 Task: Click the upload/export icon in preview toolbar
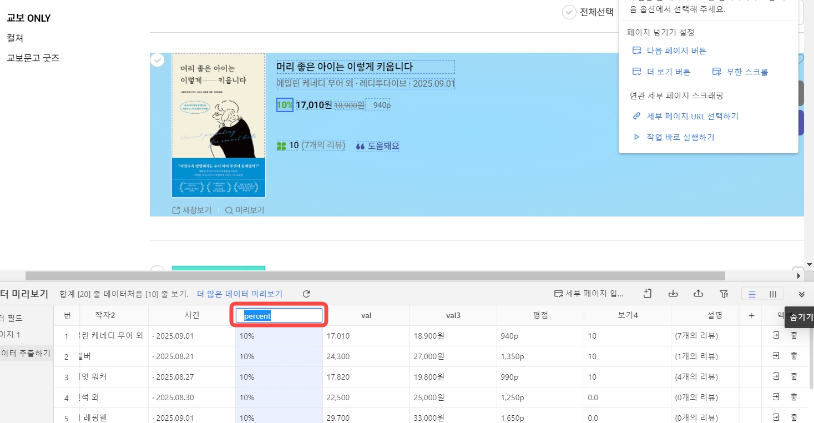click(699, 294)
